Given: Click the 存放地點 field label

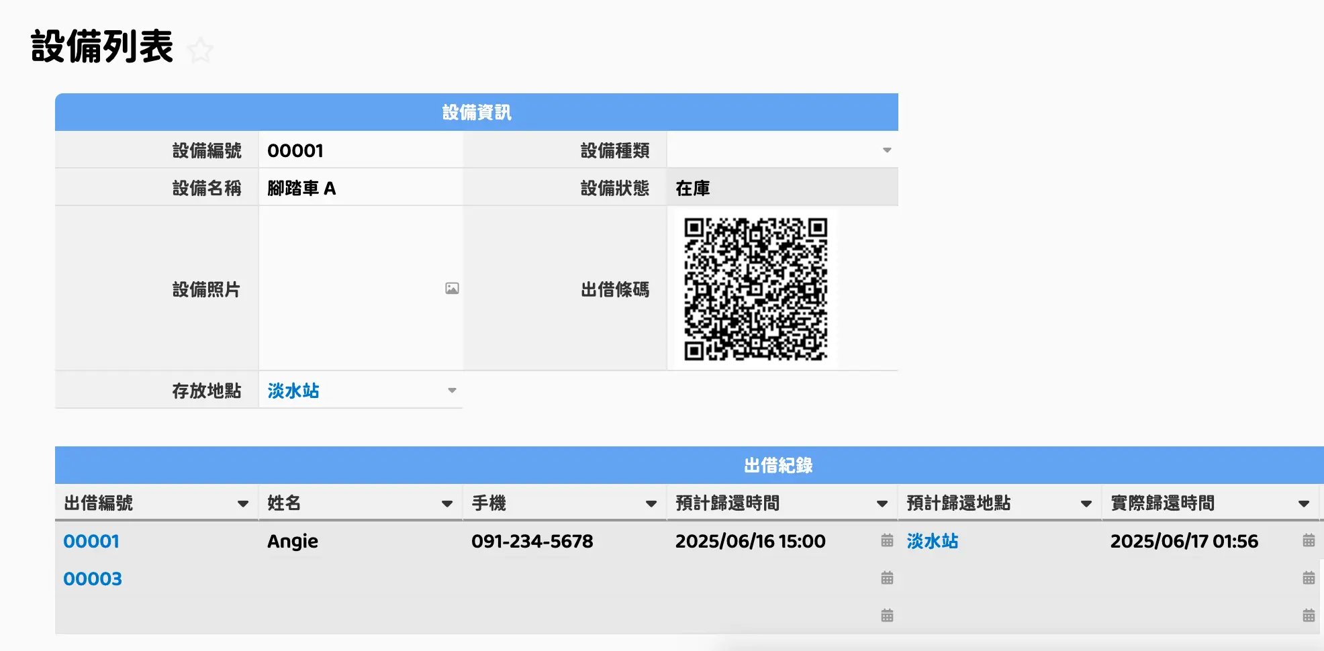Looking at the screenshot, I should pos(207,391).
